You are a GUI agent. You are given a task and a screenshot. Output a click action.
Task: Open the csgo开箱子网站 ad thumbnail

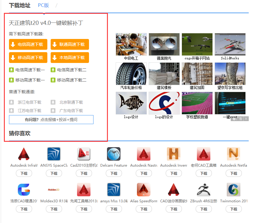tap(197, 44)
